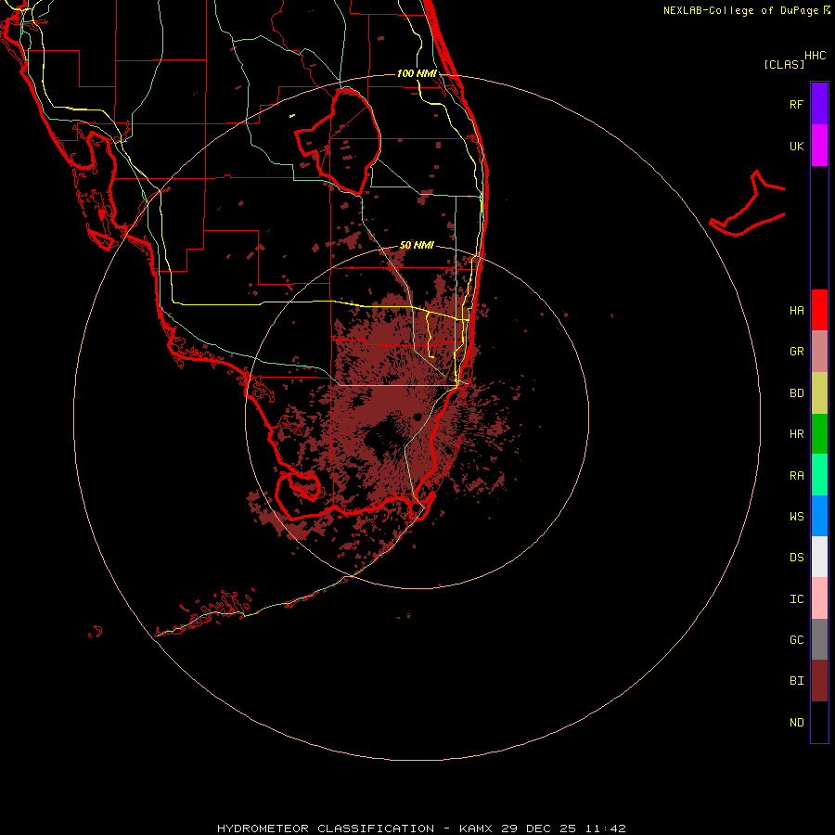
Task: Pick the HR green legend swatch
Action: click(819, 434)
